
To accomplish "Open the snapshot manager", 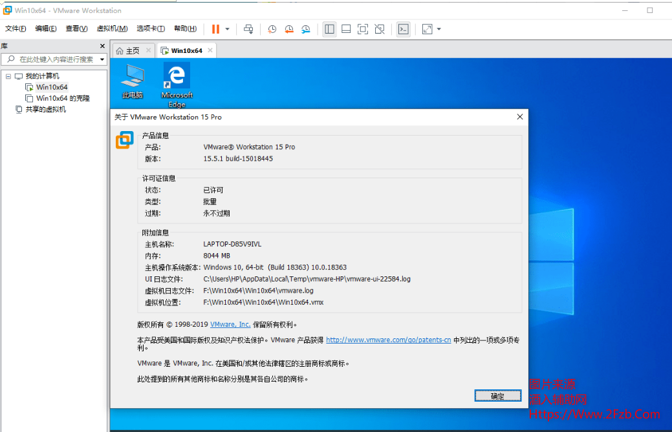I will coord(306,29).
